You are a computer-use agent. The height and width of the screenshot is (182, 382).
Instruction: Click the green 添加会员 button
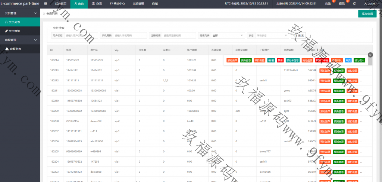(367, 14)
